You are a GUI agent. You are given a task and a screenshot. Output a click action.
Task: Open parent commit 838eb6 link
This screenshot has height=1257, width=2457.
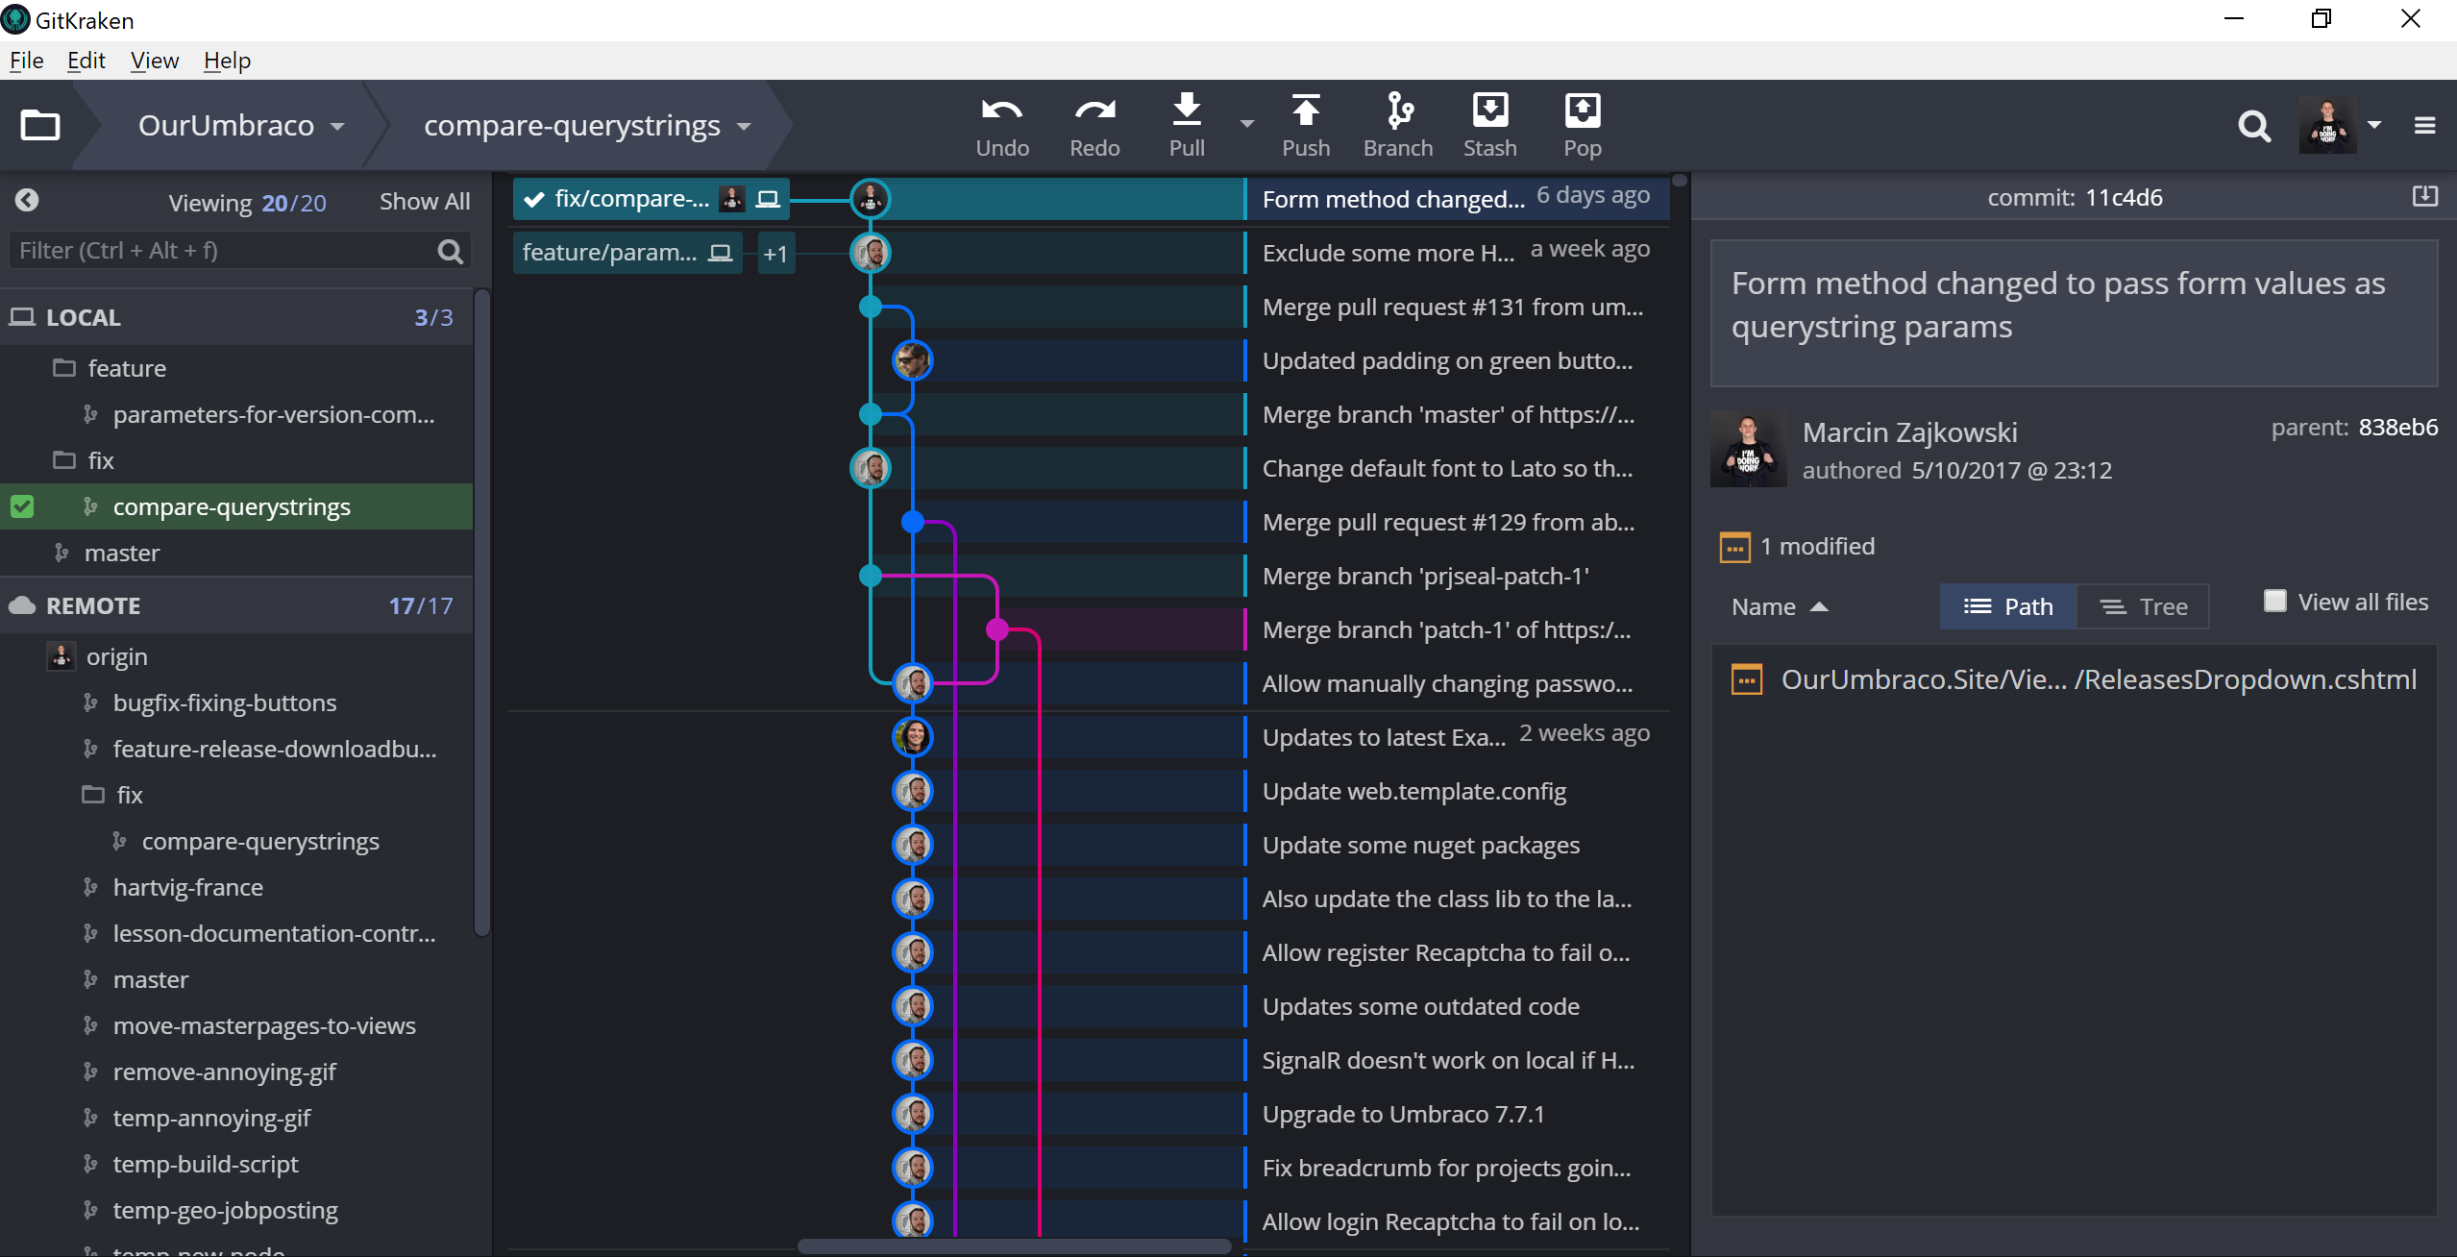[x=2397, y=428]
